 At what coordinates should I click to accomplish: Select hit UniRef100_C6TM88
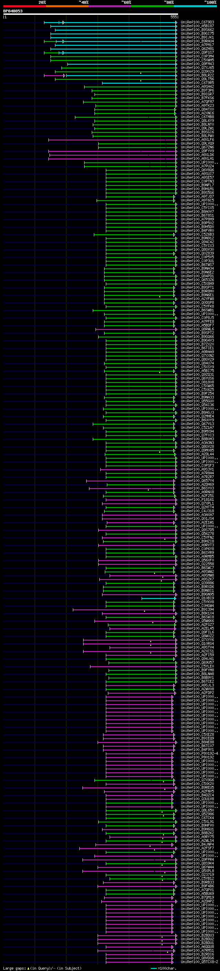[197, 117]
